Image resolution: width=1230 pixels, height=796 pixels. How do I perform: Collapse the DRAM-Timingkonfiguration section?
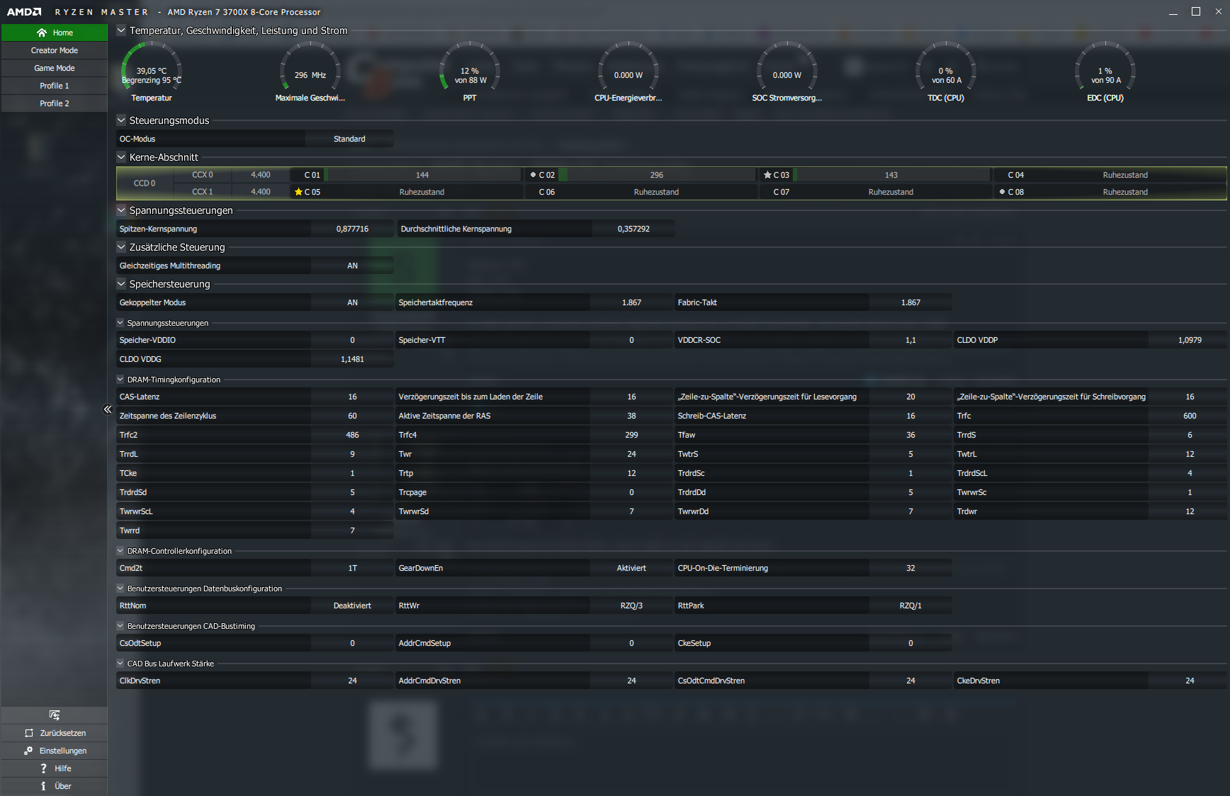tap(120, 380)
